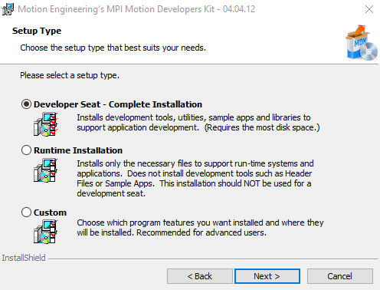Click the 'Runtime Installation' label text

(78, 150)
